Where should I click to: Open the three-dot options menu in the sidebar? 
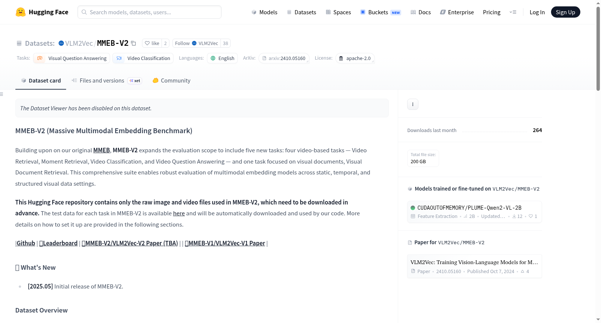tap(413, 104)
